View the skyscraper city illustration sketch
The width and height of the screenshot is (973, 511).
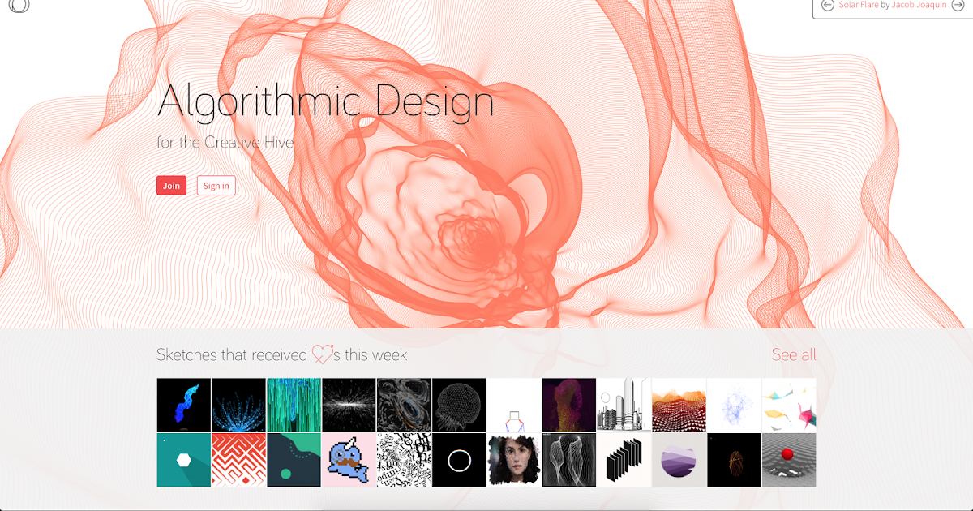(x=624, y=405)
